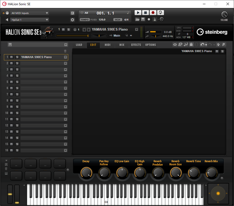Toggle mute on slot 2
This screenshot has width=234, height=206.
(11, 63)
